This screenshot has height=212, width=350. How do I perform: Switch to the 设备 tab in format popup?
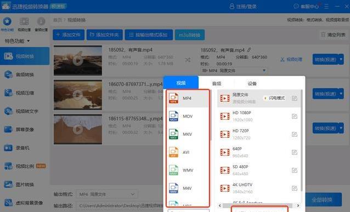[252, 83]
